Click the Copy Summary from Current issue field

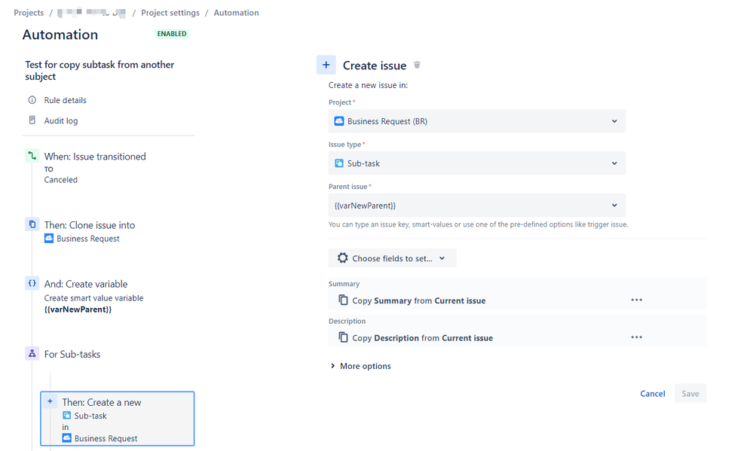(x=517, y=300)
